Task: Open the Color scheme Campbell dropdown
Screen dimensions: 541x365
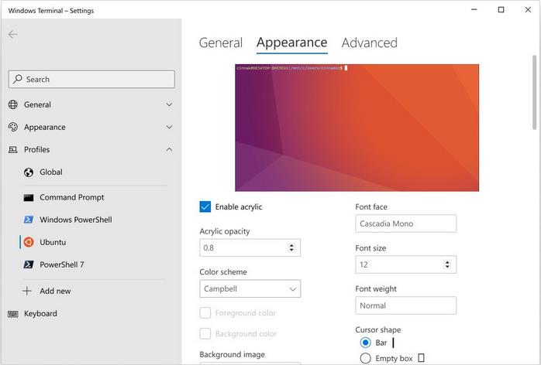Action: (x=250, y=289)
